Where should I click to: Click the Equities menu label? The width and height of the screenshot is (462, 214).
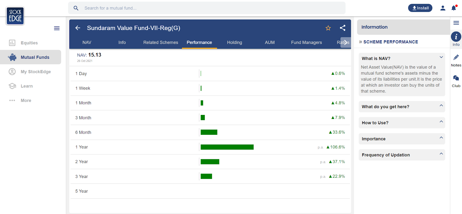click(29, 43)
